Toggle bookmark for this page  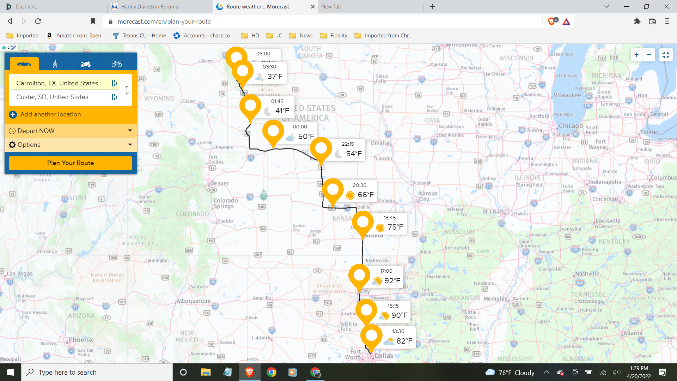pos(93,22)
